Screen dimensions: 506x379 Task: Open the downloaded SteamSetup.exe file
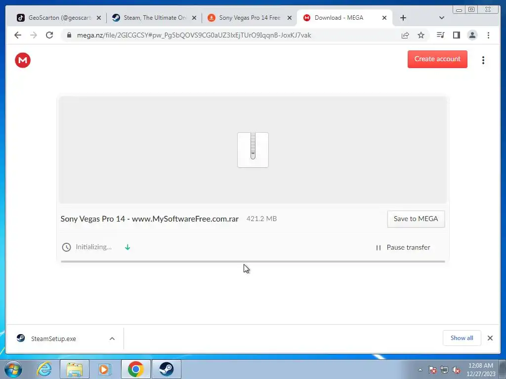[53, 339]
